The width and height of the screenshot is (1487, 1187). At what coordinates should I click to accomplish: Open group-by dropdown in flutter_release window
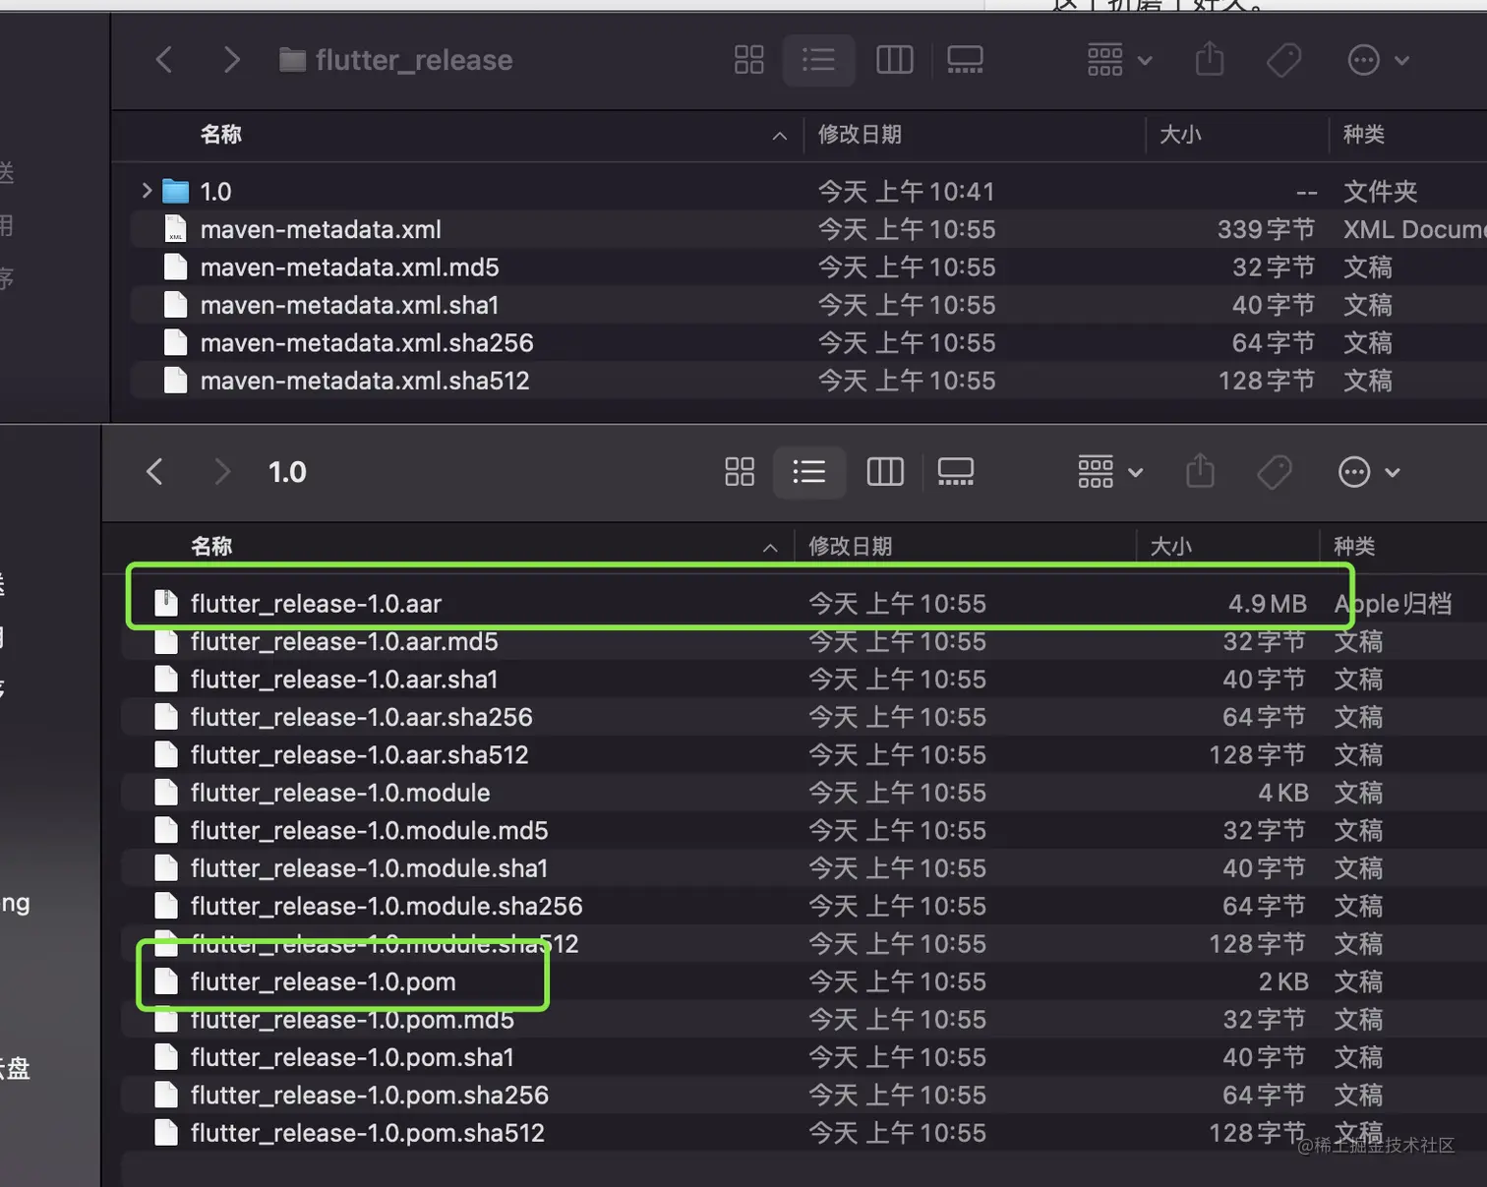pyautogui.click(x=1119, y=60)
